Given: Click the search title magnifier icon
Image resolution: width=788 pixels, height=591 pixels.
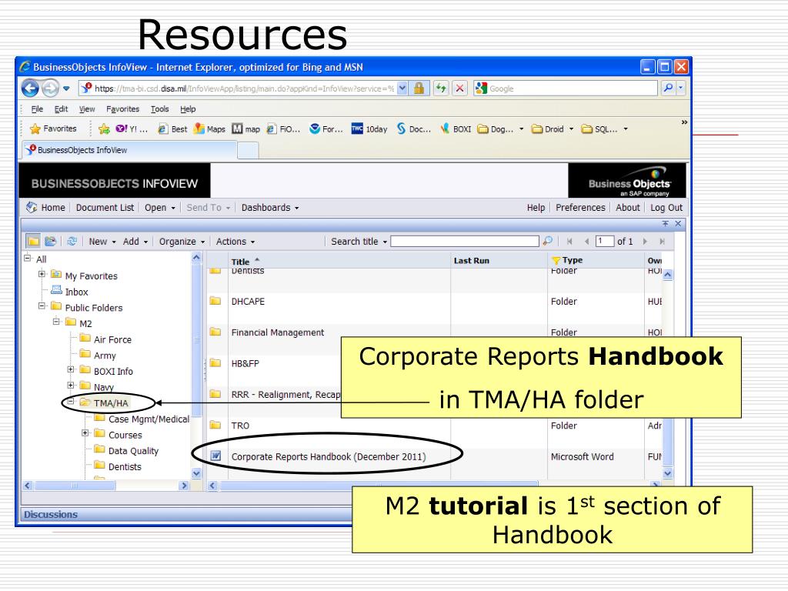Looking at the screenshot, I should coord(548,241).
